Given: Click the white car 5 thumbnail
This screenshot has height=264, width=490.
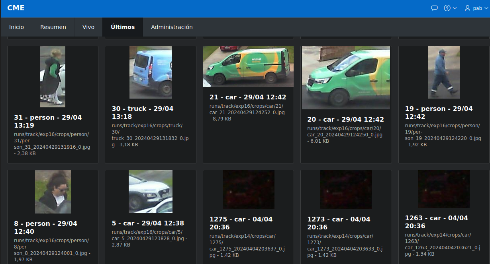Looking at the screenshot, I should (x=150, y=191).
